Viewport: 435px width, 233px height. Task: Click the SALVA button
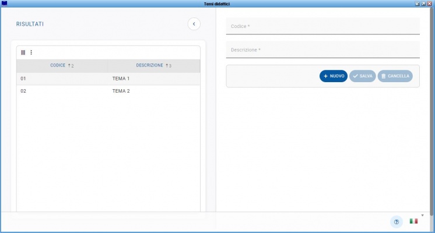(x=362, y=76)
